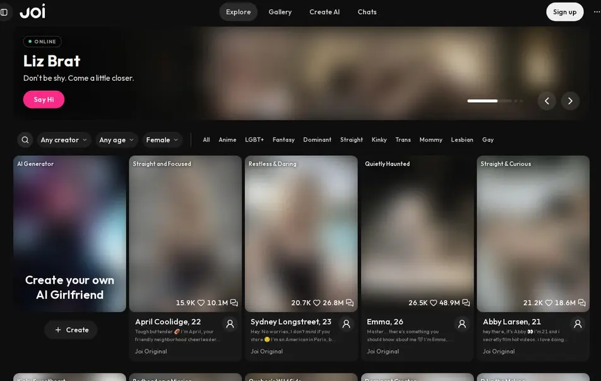601x381 pixels.
Task: Show previous banner slide arrow
Action: pyautogui.click(x=547, y=101)
